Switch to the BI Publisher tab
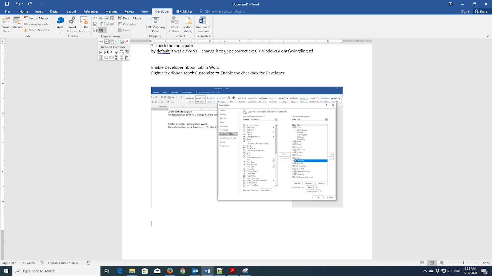This screenshot has height=276, width=492. pos(184,11)
